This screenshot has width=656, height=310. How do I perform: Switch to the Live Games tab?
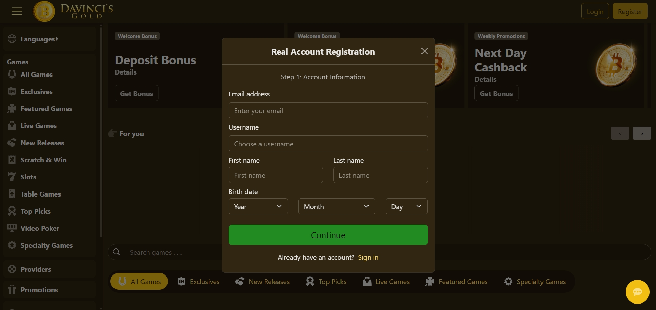pyautogui.click(x=386, y=282)
